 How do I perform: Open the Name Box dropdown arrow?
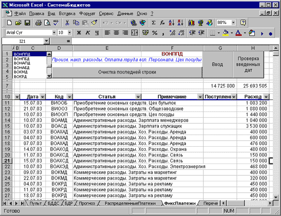pyautogui.click(x=46, y=41)
